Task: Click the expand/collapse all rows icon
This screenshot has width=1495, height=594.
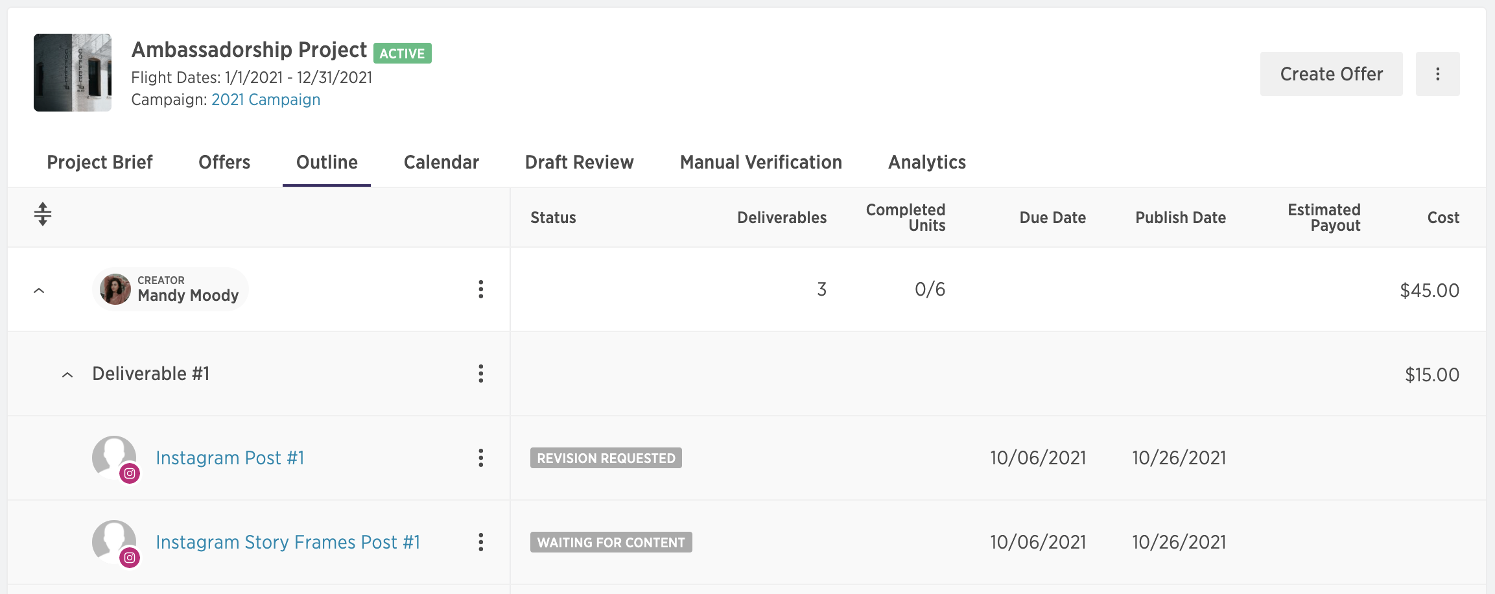Action: click(x=43, y=214)
